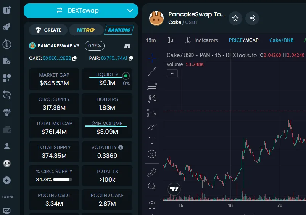
Task: Open the monitor chart icon under EXTRA
Action: [x=7, y=211]
